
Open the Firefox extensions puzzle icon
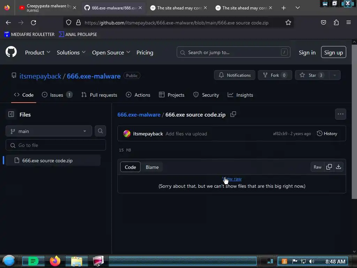[336, 22]
